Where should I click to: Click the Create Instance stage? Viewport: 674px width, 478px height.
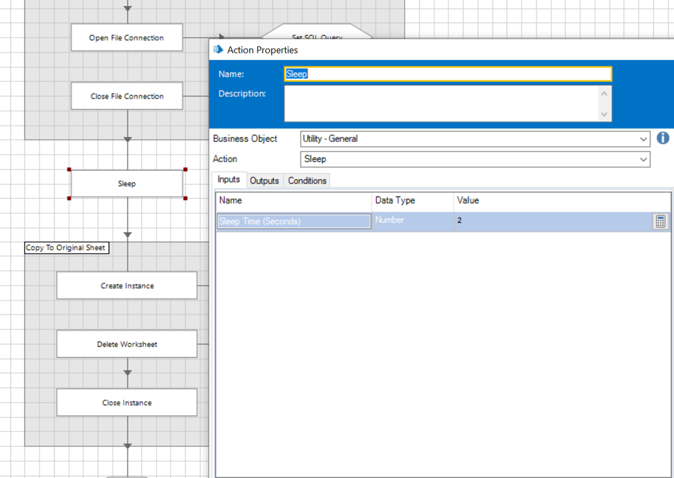(126, 286)
